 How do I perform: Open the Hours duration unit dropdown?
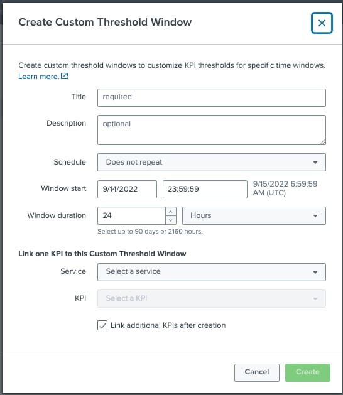coord(254,215)
